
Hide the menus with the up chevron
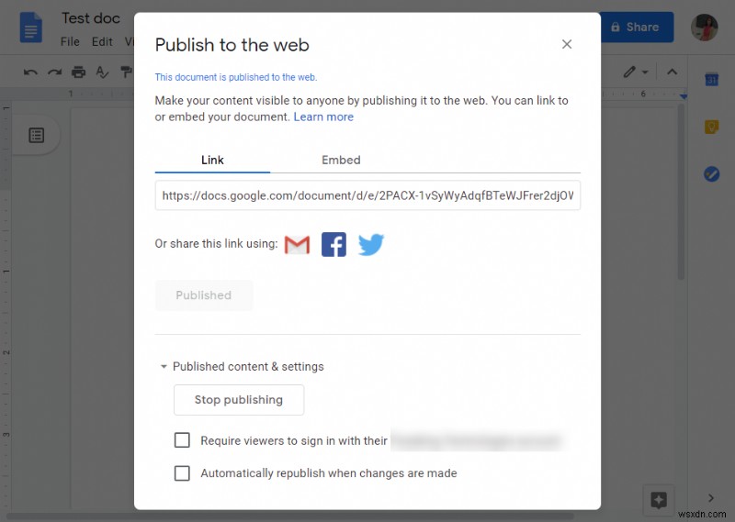pyautogui.click(x=672, y=72)
